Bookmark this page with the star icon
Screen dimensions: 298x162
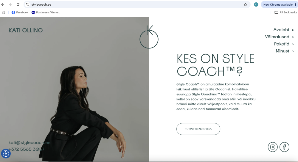tap(245, 4)
